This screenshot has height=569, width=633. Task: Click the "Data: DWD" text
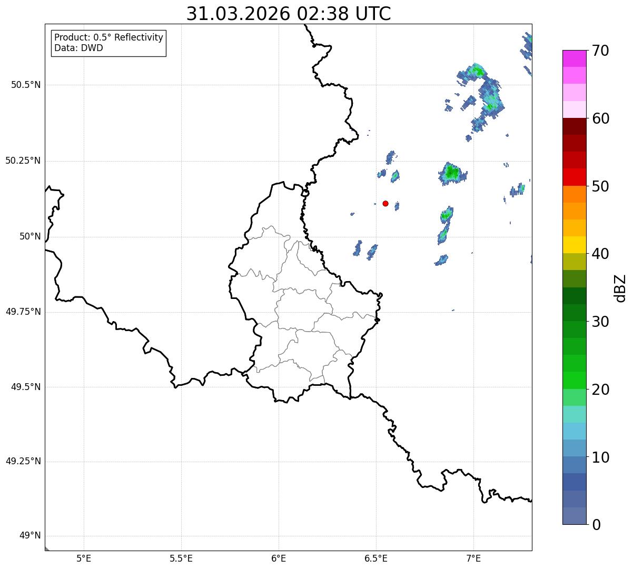pos(79,48)
